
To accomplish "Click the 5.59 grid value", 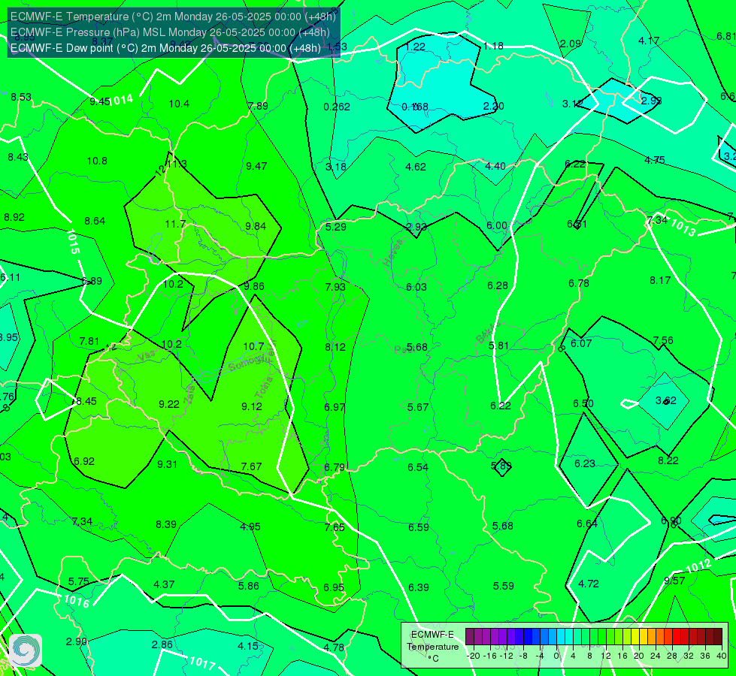I will [503, 587].
